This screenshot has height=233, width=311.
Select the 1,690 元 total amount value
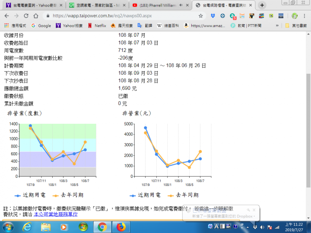tap(127, 88)
